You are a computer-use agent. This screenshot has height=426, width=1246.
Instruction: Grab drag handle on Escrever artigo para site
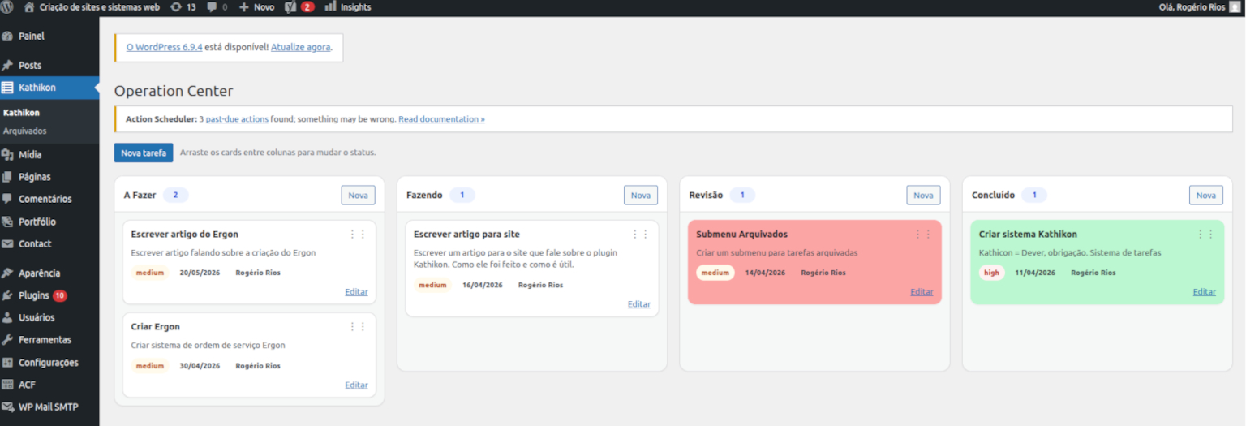pos(641,235)
